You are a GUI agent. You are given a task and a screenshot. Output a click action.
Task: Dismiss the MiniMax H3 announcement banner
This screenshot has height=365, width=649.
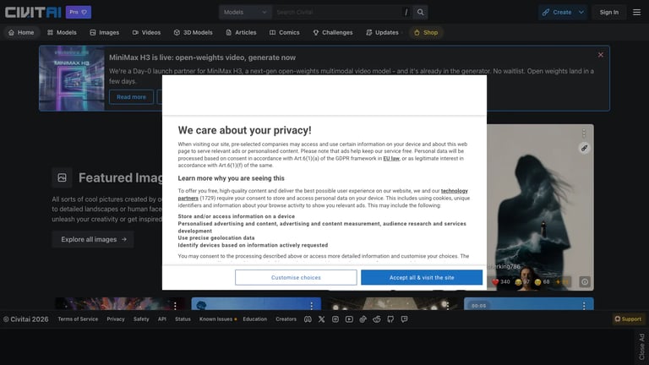601,55
